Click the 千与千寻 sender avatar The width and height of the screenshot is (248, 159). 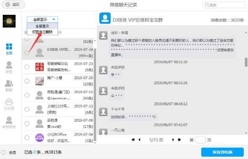103,111
